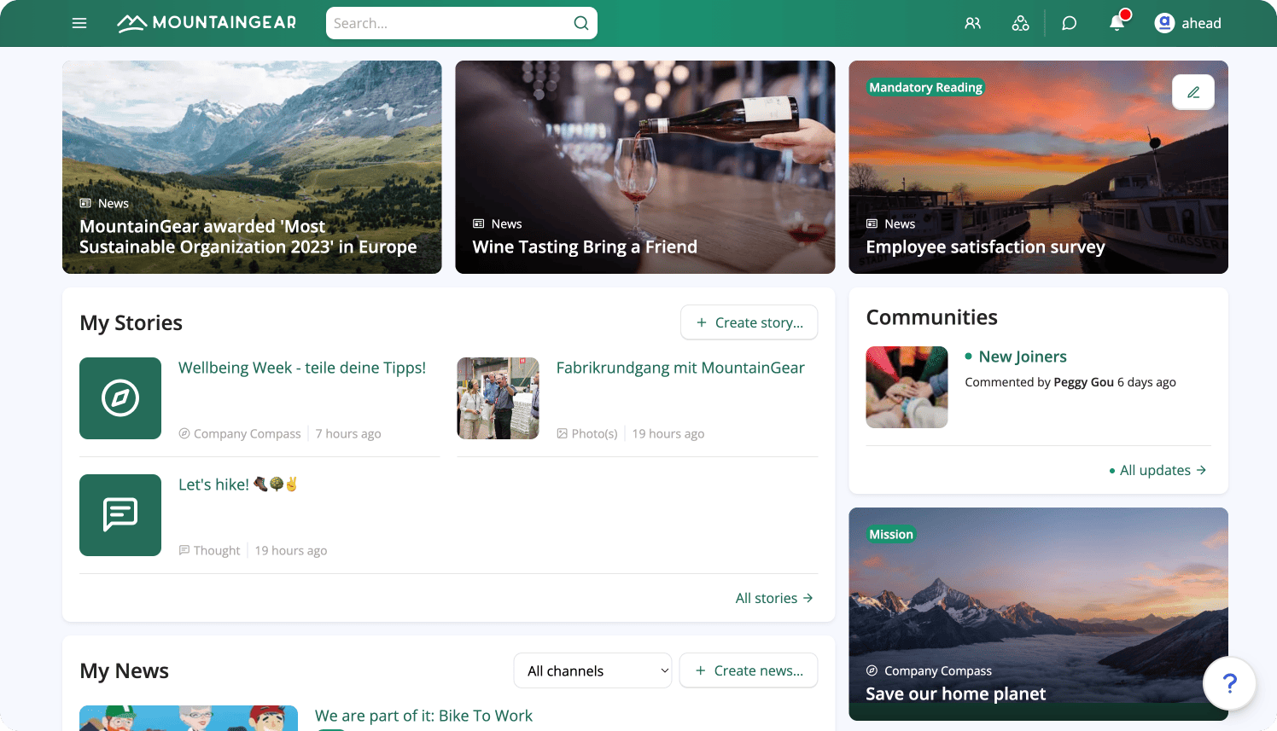Click the search magnifier icon

point(580,23)
